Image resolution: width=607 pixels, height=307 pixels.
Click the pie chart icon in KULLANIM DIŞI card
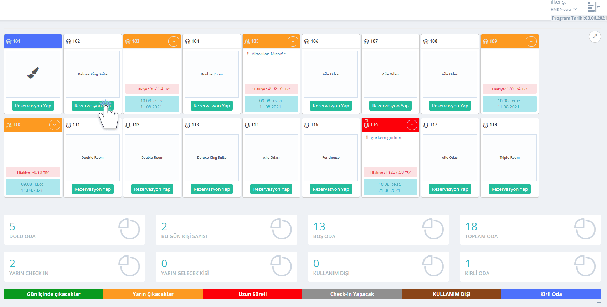point(433,266)
